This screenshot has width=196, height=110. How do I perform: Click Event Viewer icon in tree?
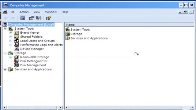pyautogui.click(x=17, y=33)
